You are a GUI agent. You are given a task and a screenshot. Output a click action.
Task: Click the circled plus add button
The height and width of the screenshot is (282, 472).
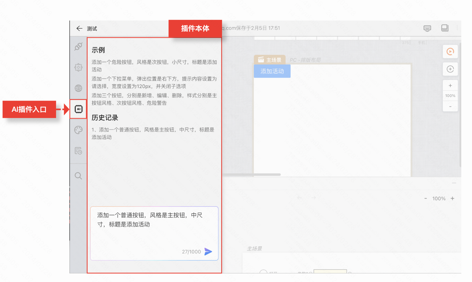(450, 69)
